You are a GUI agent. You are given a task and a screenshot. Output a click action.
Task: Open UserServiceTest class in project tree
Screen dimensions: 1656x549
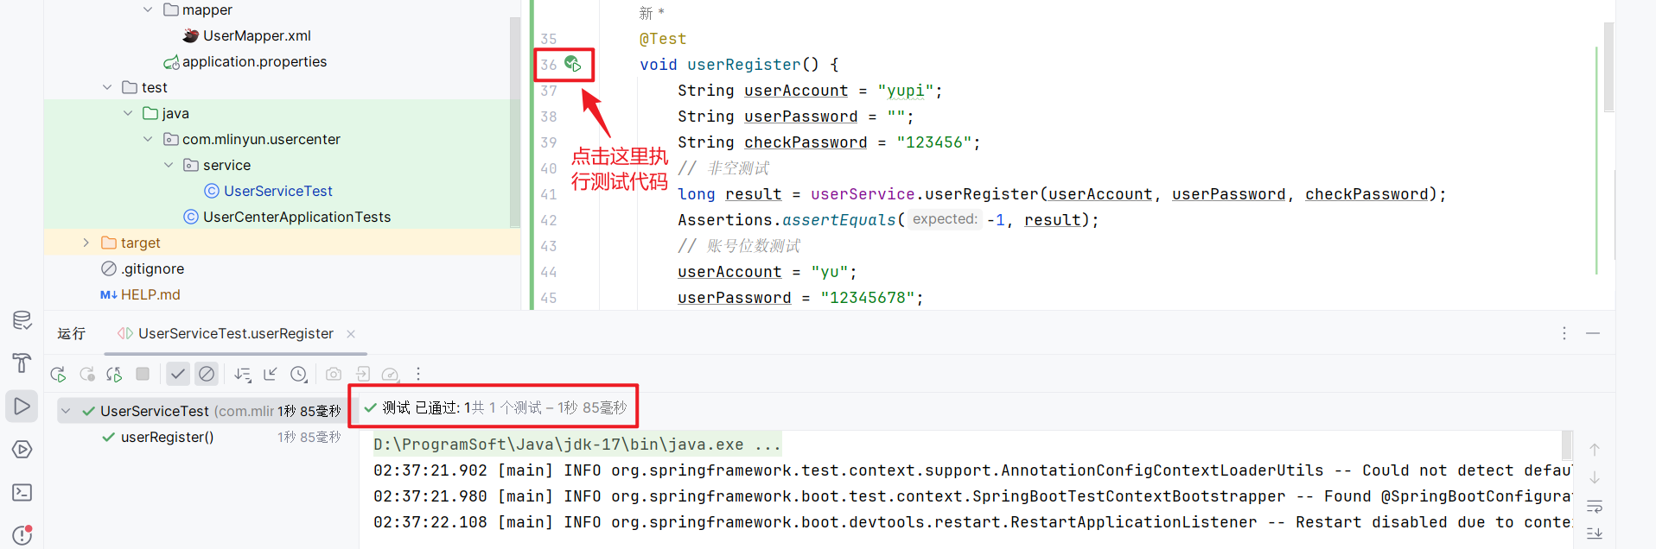[x=277, y=191]
